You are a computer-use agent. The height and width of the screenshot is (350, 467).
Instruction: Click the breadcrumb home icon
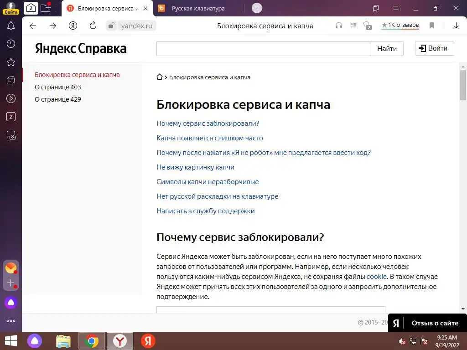point(160,77)
